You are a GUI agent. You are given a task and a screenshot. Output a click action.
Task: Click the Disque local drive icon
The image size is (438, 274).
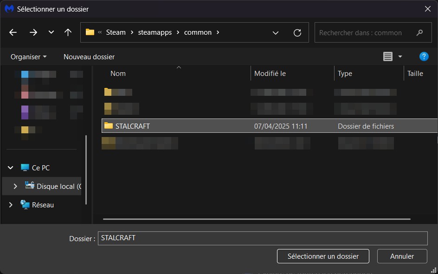(x=30, y=185)
